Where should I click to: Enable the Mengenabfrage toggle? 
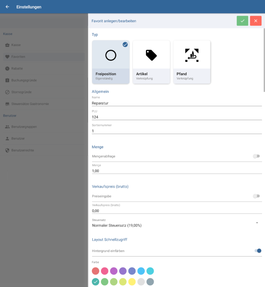pos(256,156)
